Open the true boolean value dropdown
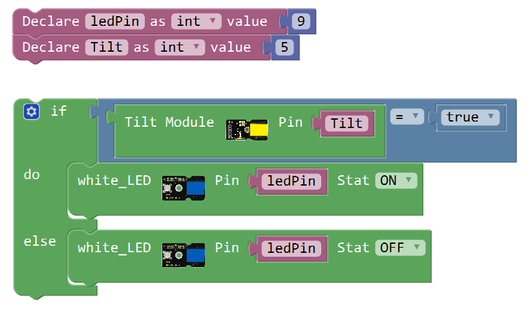The image size is (530, 313). point(470,117)
